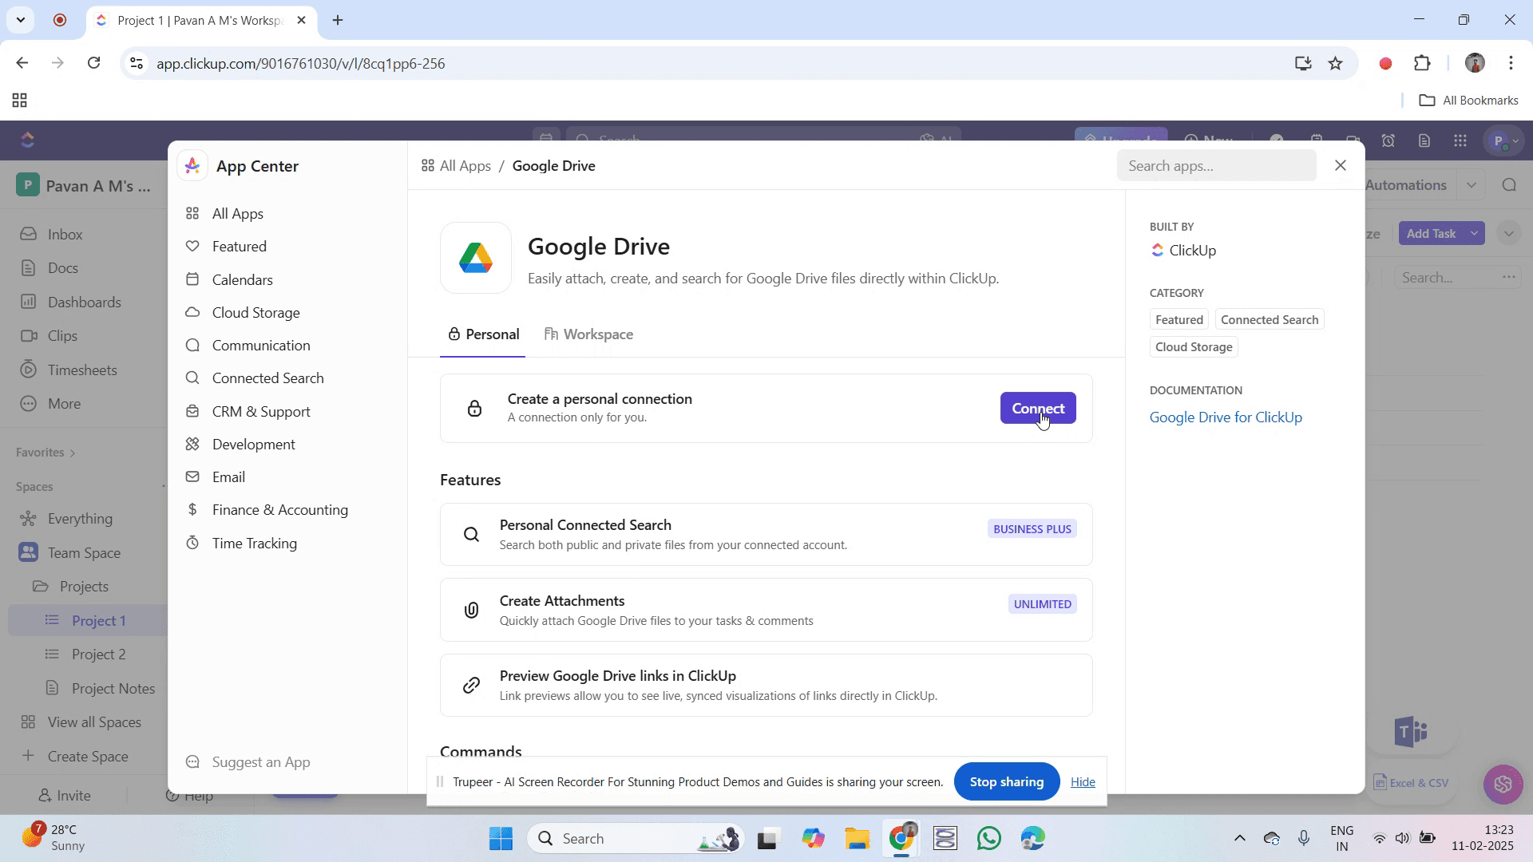Open Chrome tab search dropdown
The height and width of the screenshot is (862, 1533).
point(21,20)
